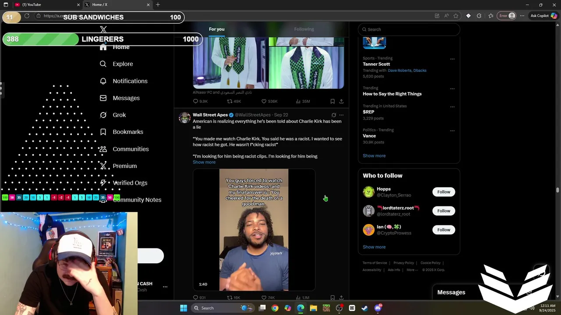Go to Communities page

(124, 149)
